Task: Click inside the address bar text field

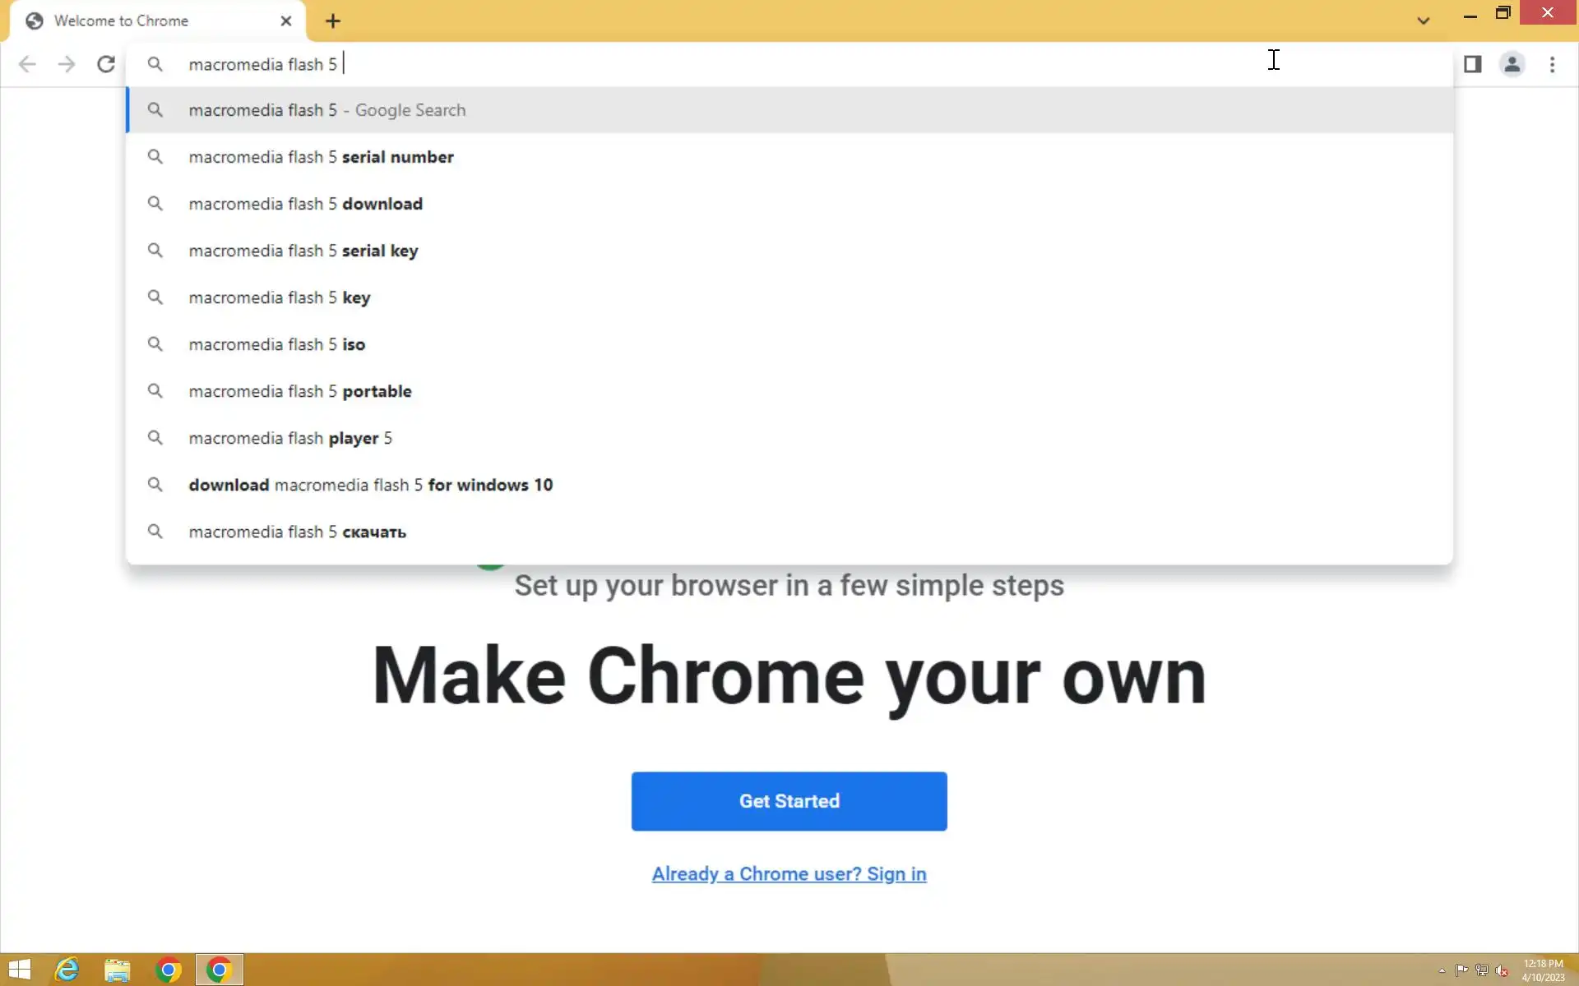Action: coord(658,64)
